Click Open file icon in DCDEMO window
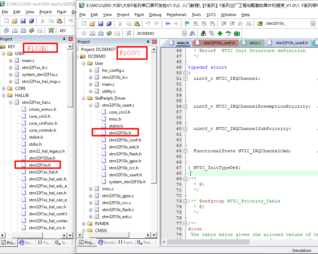 [92, 24]
